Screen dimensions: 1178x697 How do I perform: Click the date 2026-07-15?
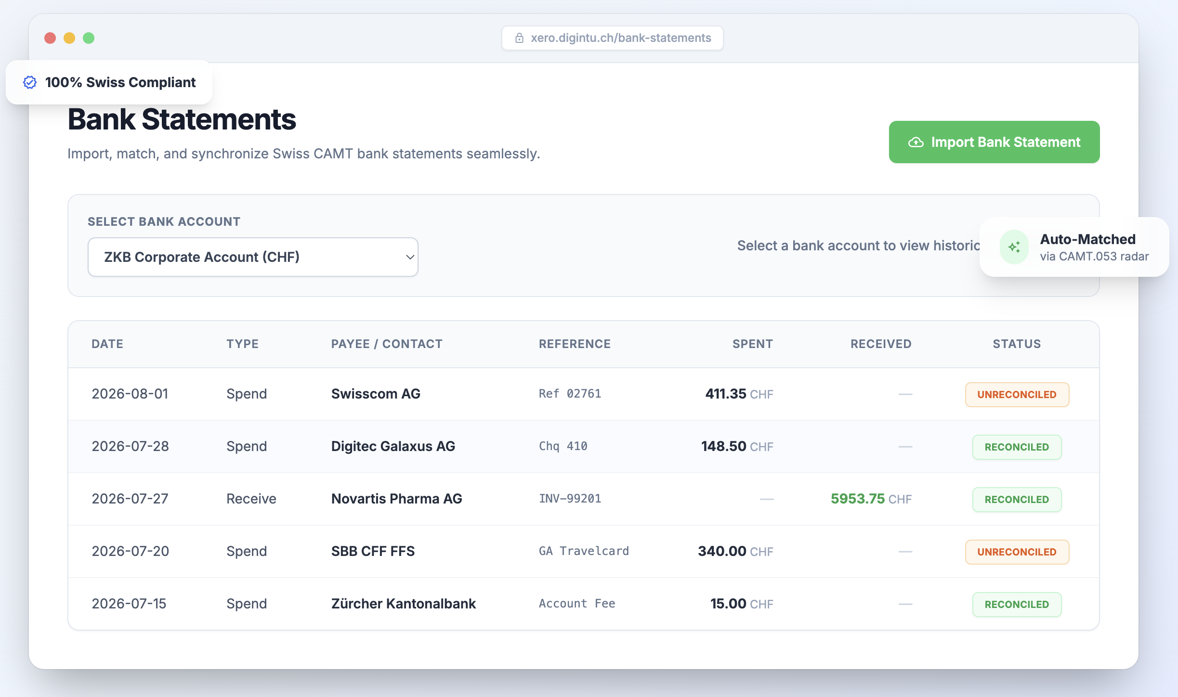pyautogui.click(x=129, y=604)
